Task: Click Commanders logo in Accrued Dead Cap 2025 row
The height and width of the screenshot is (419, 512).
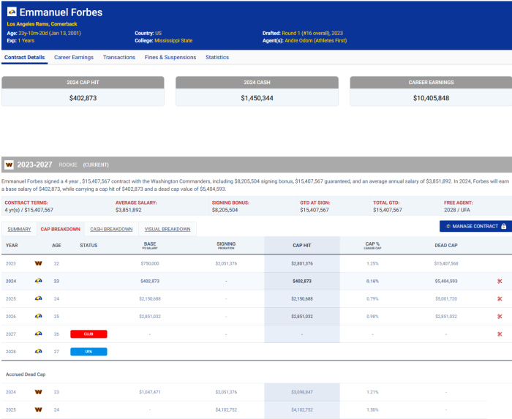Action: (x=39, y=409)
